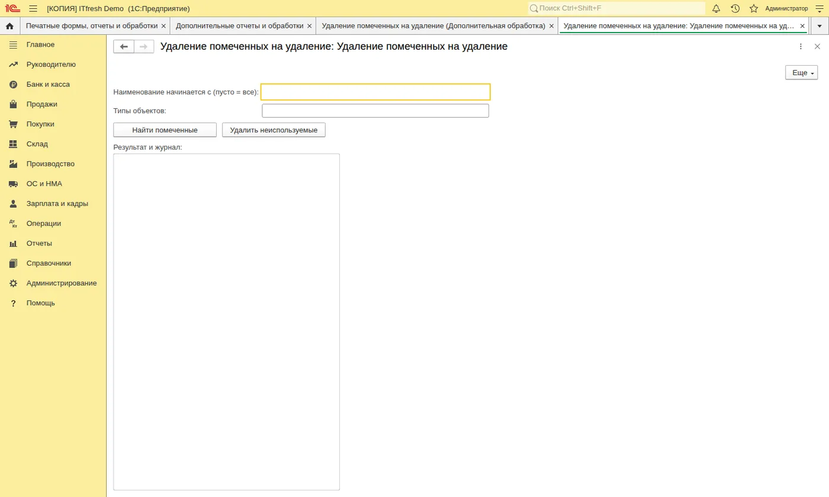
Task: Click the Найти помеченные button
Action: coord(165,130)
